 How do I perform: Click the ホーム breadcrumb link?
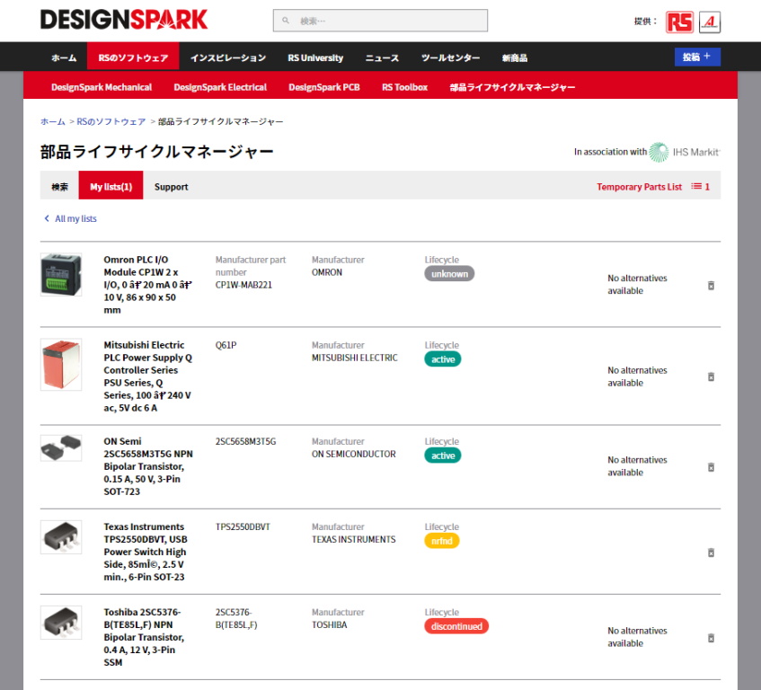tap(52, 121)
